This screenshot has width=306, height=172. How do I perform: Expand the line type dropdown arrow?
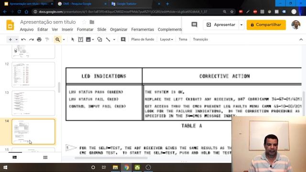(x=114, y=40)
